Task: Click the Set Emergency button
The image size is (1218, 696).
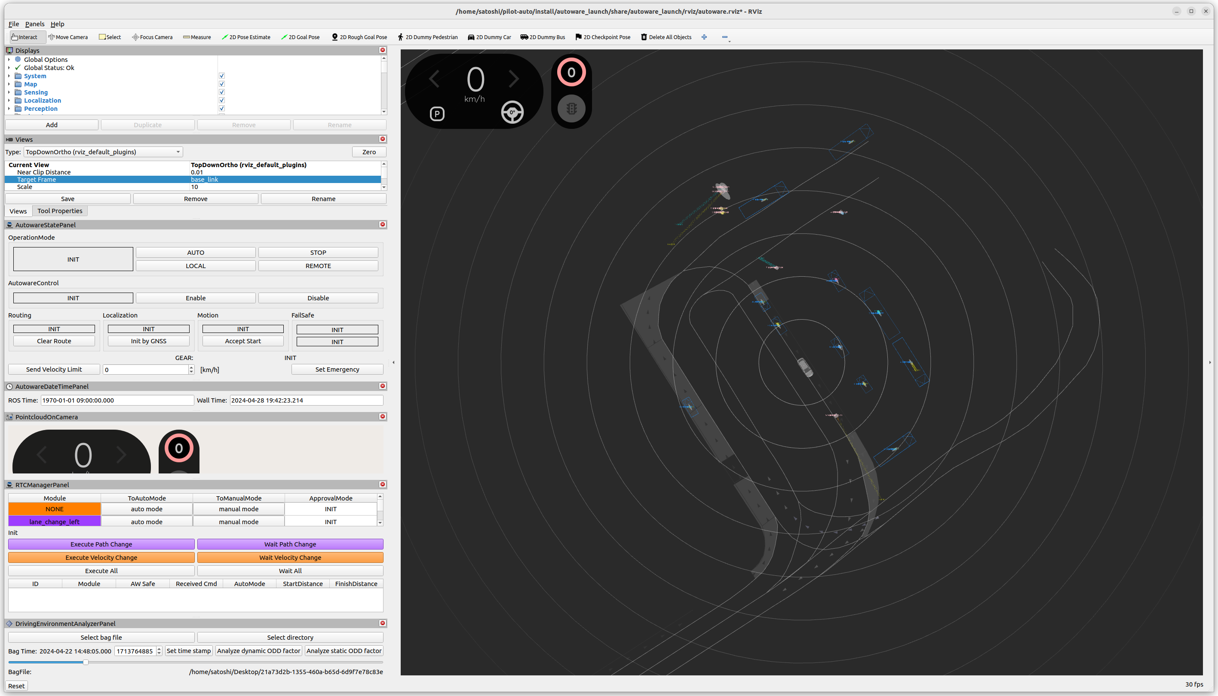Action: pos(337,369)
